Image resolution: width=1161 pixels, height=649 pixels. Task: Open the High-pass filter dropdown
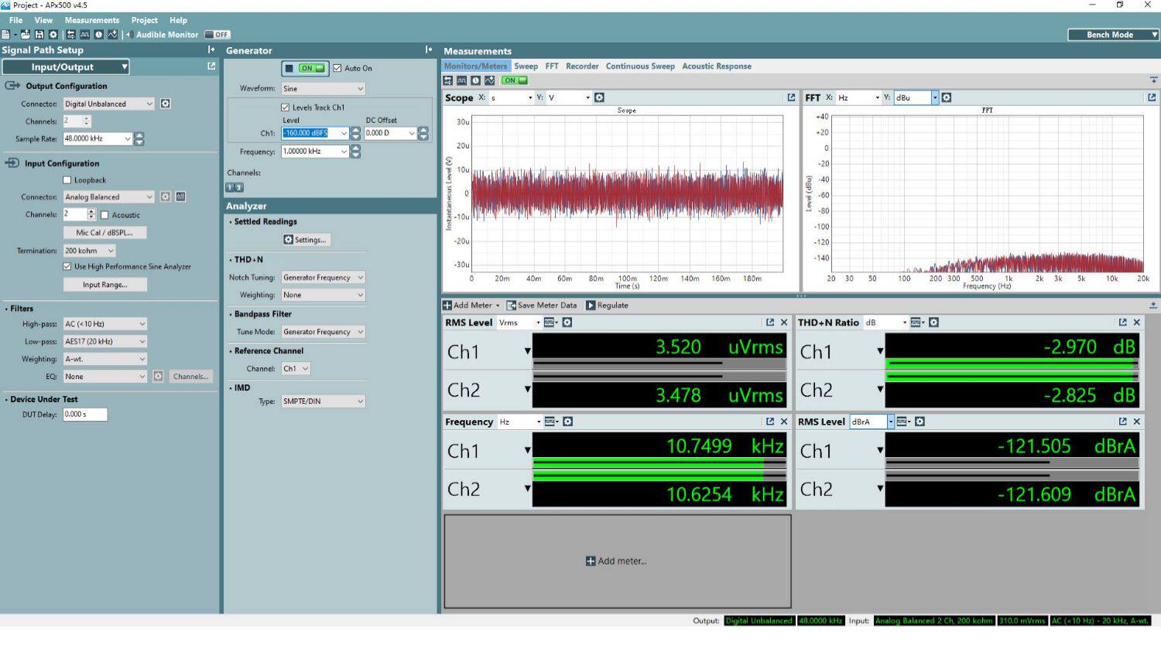104,324
